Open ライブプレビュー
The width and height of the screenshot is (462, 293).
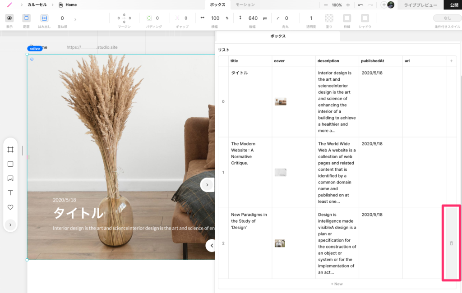point(420,5)
